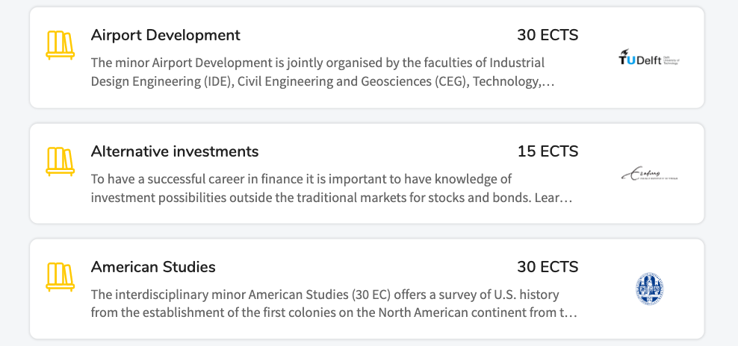
Task: Click the 30 ECTS label for American Studies
Action: (x=548, y=267)
